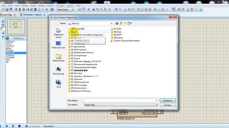Go to Сеть network location
The width and height of the screenshot is (229, 128).
58,84
